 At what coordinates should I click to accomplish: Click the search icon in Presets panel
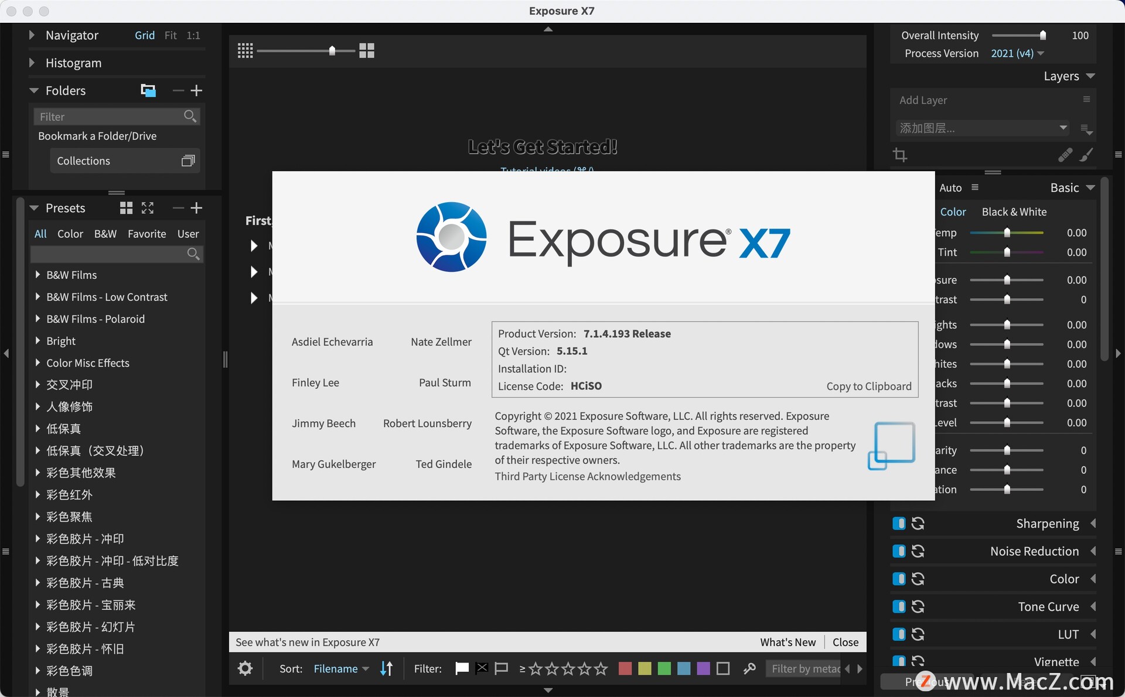(x=194, y=254)
